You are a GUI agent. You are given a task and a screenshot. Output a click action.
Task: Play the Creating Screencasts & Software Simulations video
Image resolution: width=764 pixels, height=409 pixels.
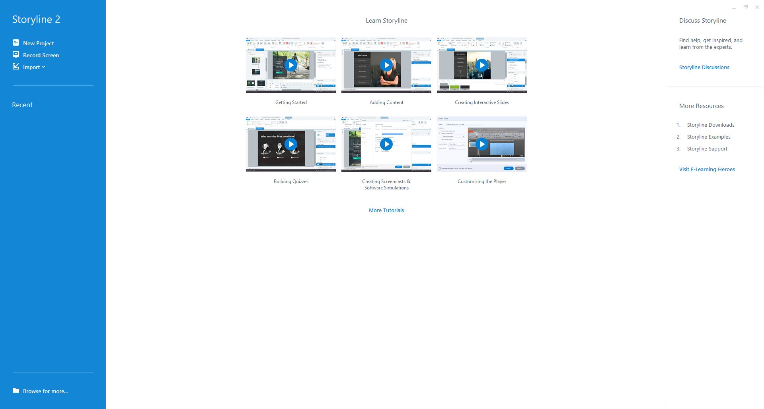(x=386, y=144)
